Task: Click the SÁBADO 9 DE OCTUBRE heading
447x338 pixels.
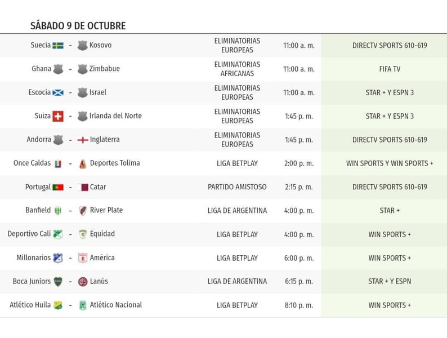Action: [78, 26]
